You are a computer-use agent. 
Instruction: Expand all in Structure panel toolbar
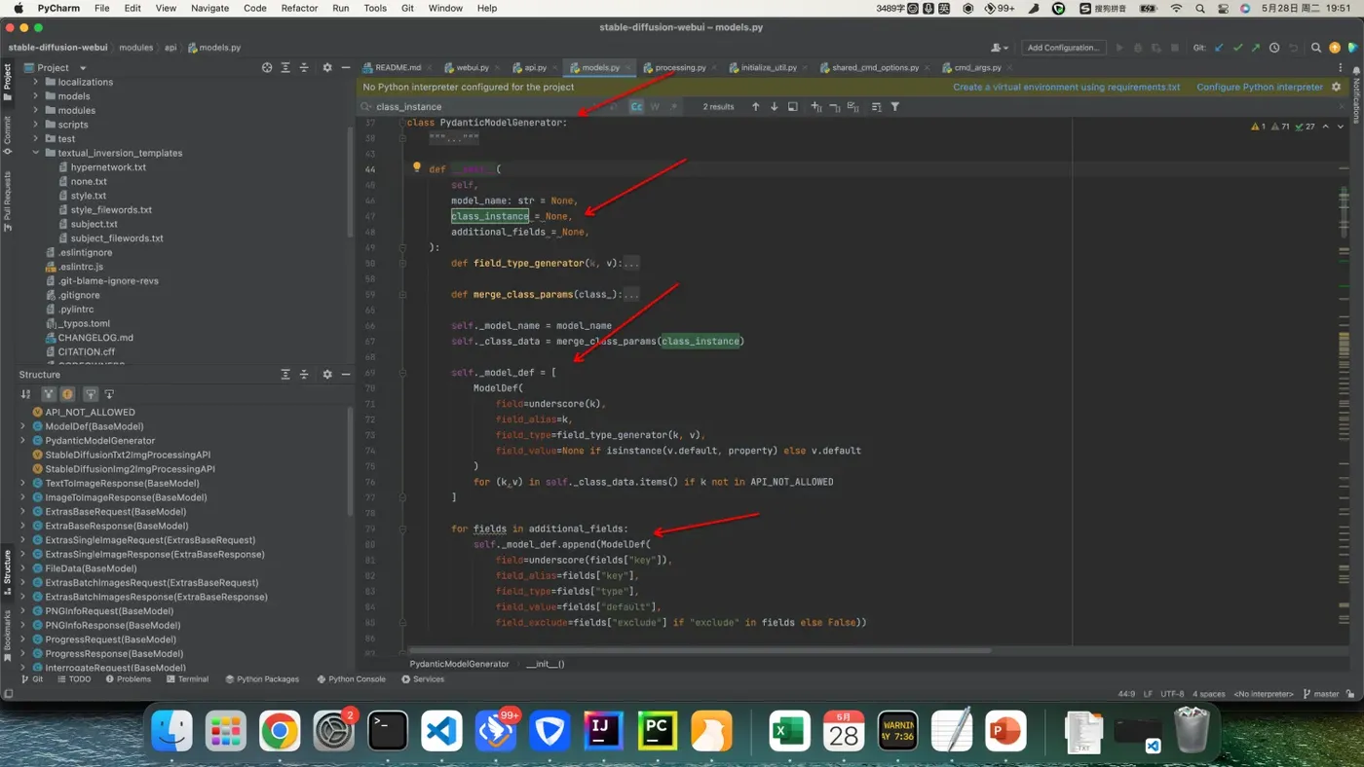[x=285, y=375]
